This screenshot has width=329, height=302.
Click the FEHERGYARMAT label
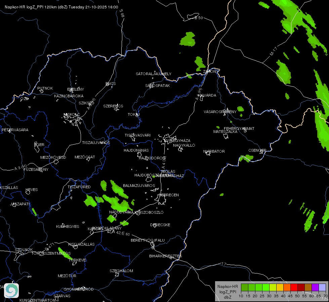[239, 129]
